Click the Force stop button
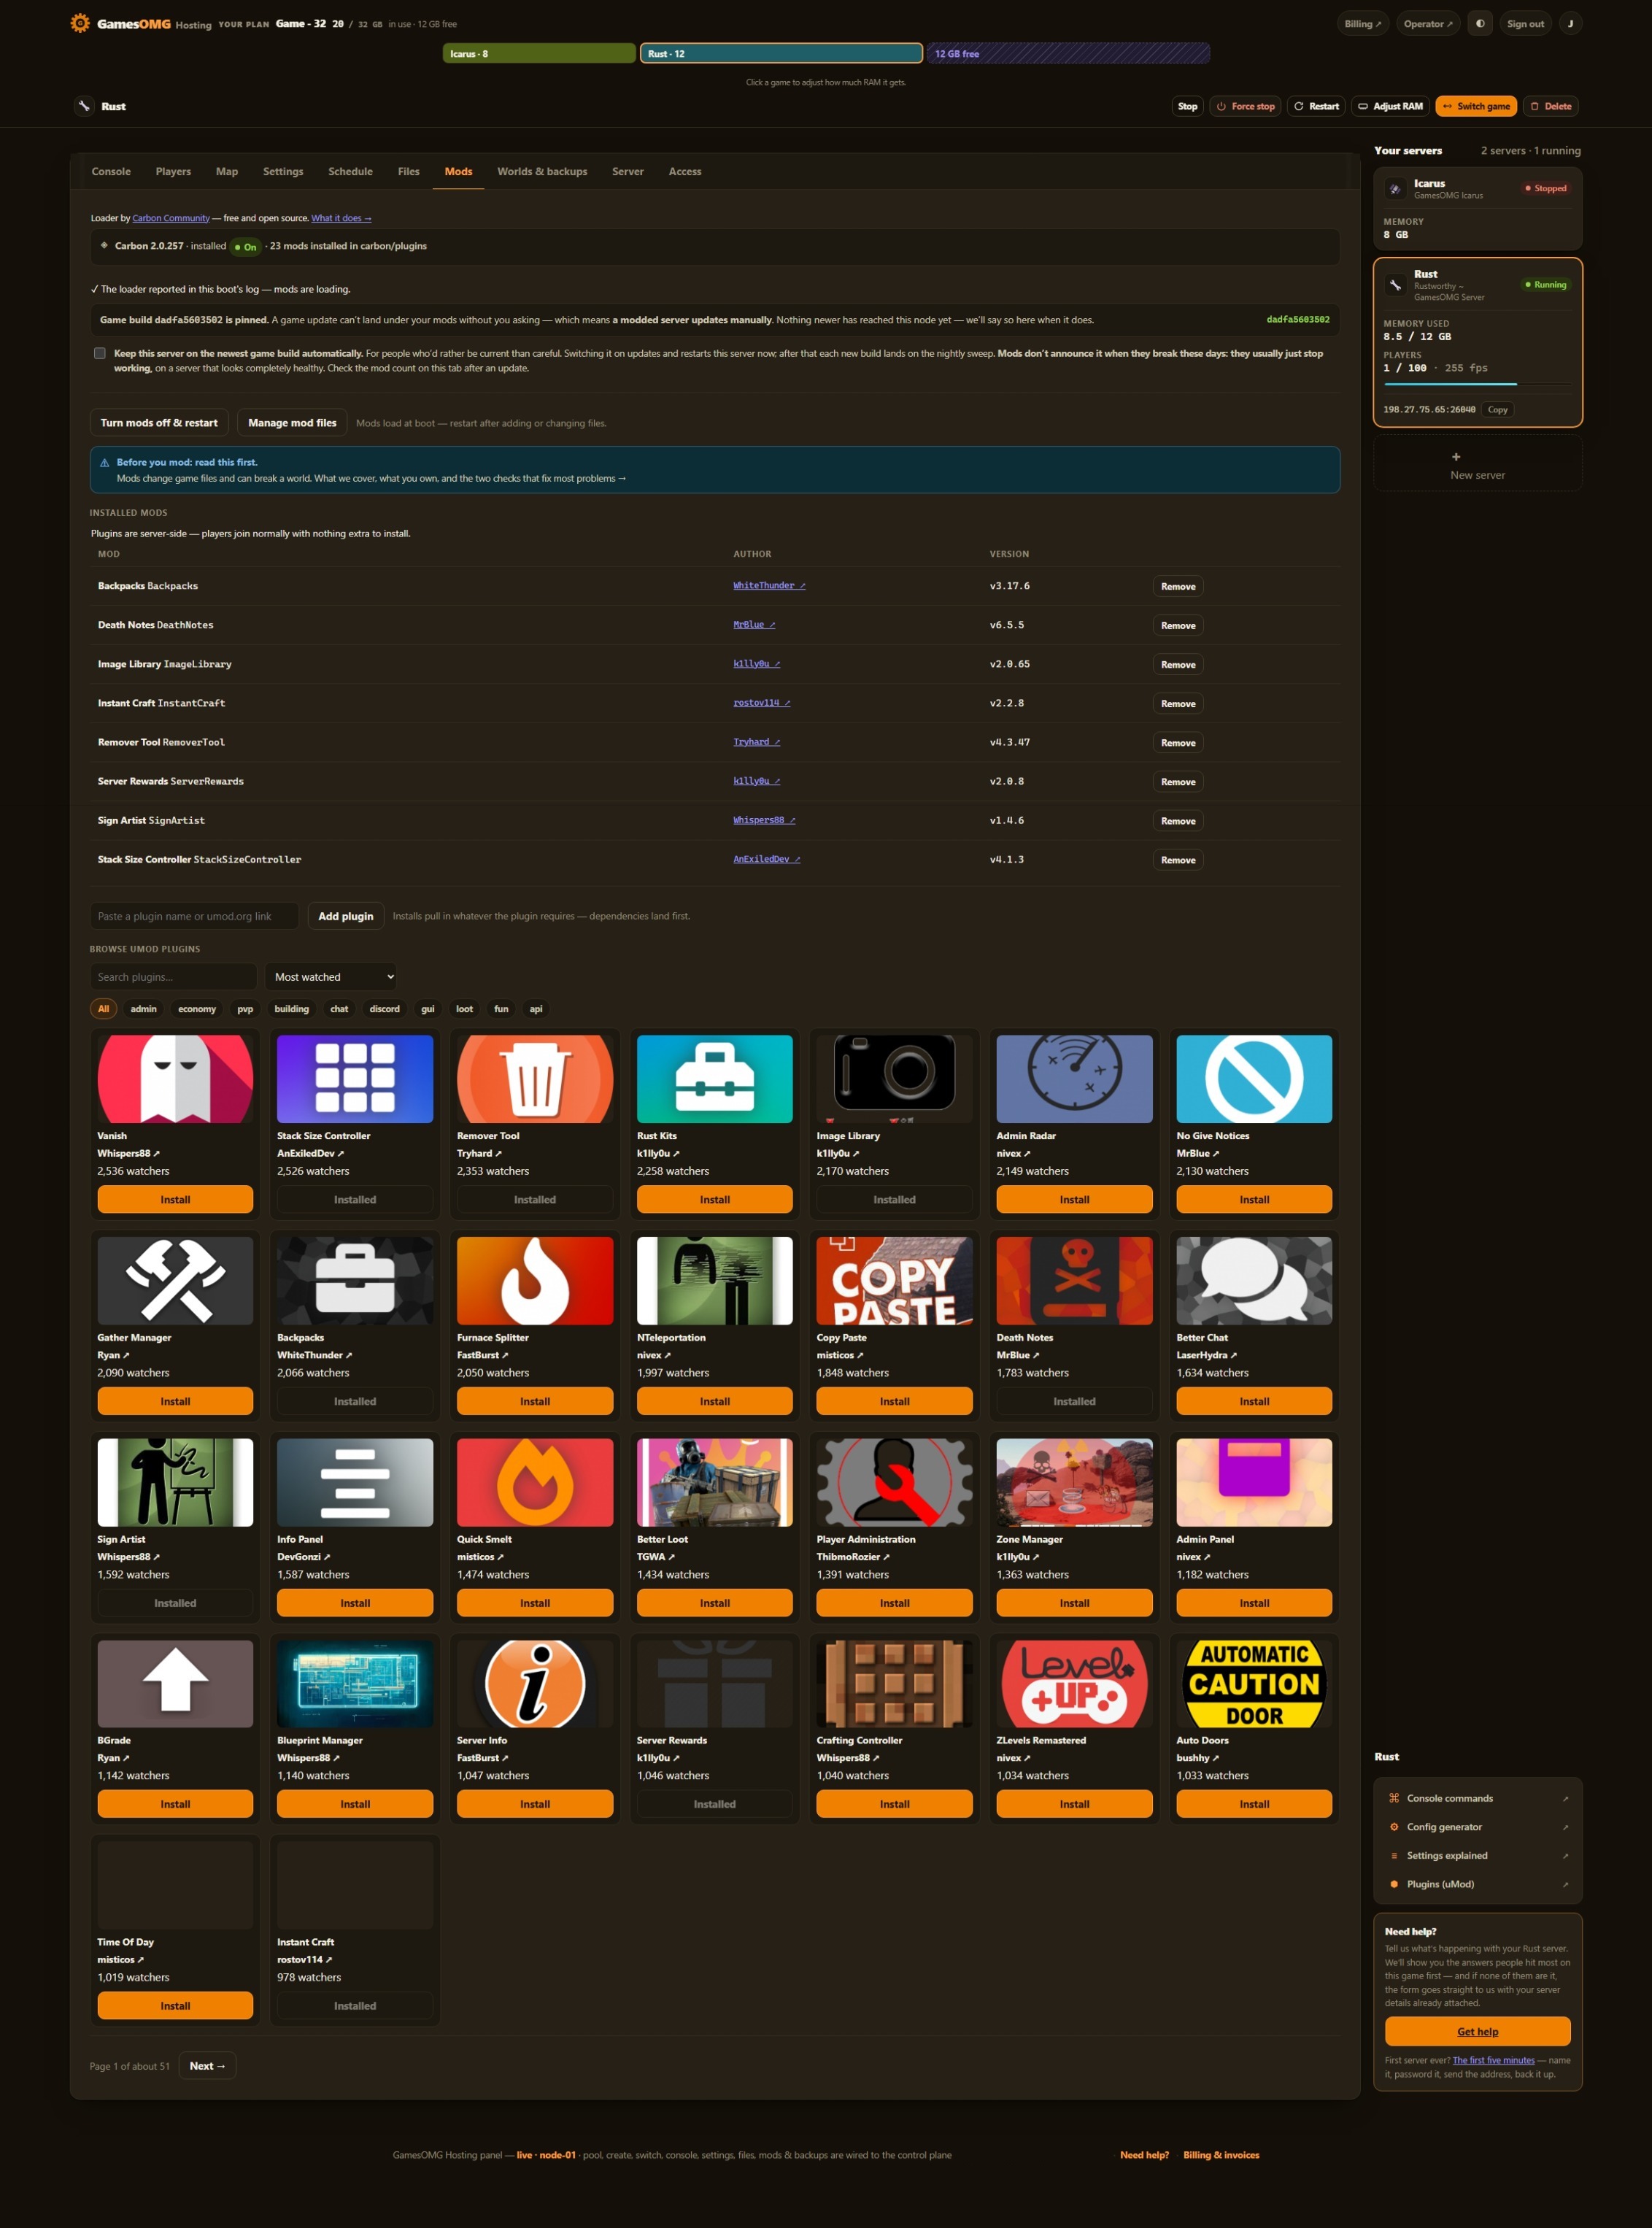The width and height of the screenshot is (1652, 2228). pyautogui.click(x=1245, y=106)
